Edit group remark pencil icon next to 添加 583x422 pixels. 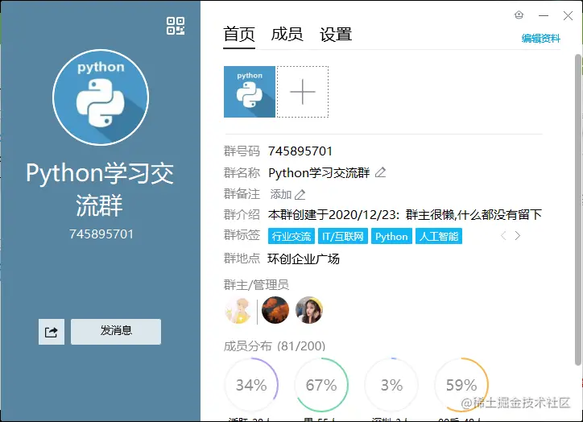pyautogui.click(x=300, y=194)
